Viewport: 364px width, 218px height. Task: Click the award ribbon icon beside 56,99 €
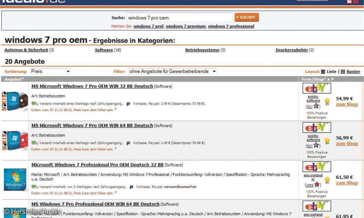(327, 141)
